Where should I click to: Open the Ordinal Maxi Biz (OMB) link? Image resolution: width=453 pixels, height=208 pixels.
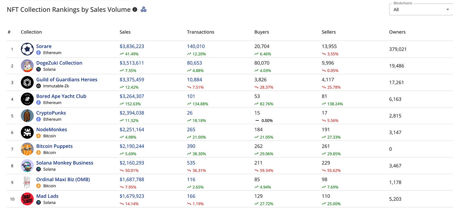[x=63, y=179]
